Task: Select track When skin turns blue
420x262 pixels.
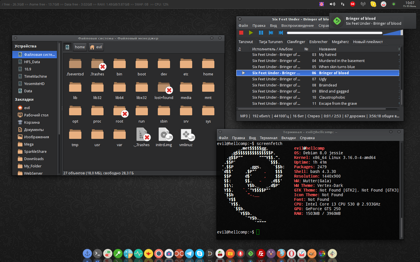Action: pyautogui.click(x=318, y=67)
